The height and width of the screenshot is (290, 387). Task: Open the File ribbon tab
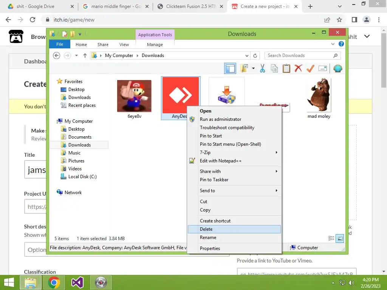point(60,44)
